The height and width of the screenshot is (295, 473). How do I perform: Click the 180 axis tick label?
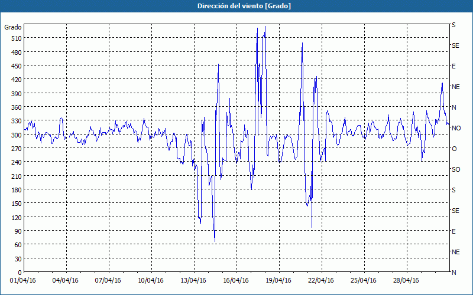(16, 190)
